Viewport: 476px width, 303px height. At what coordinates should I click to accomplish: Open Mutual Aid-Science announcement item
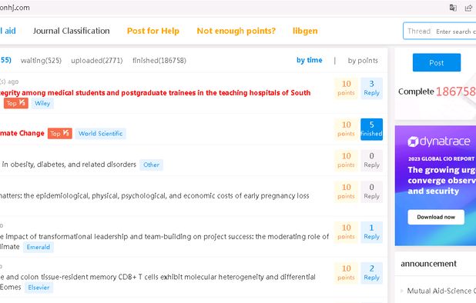[441, 291]
